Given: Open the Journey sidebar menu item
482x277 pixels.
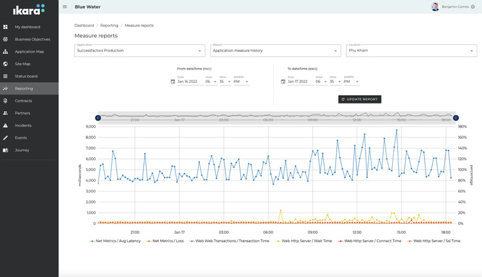Looking at the screenshot, I should click(22, 150).
